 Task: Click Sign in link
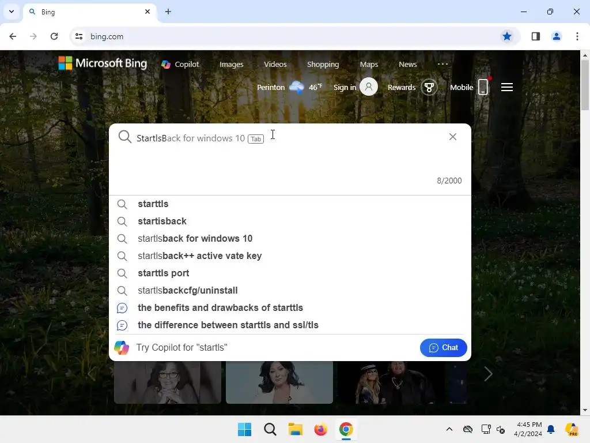coord(345,88)
